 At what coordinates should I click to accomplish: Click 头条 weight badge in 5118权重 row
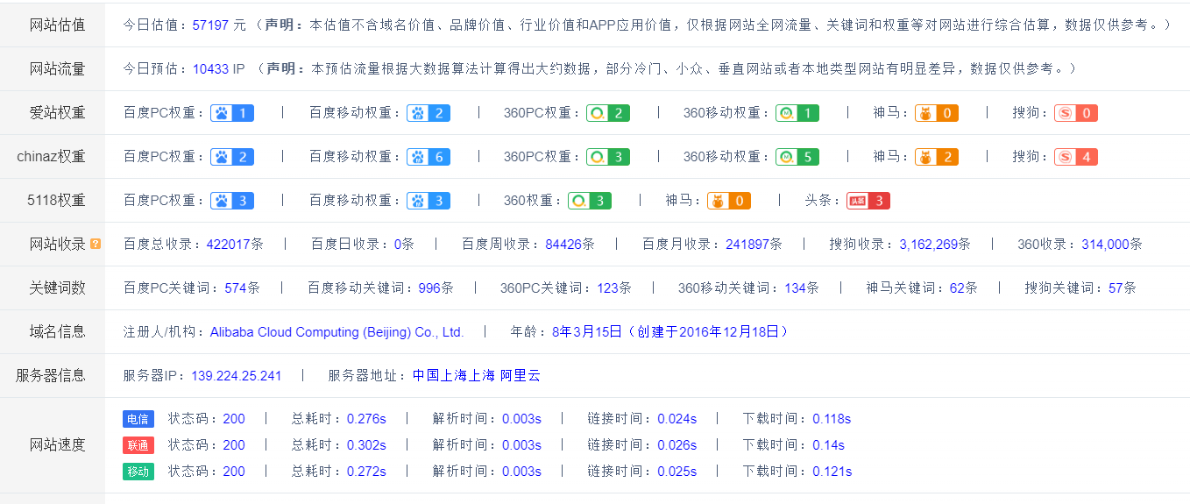868,201
